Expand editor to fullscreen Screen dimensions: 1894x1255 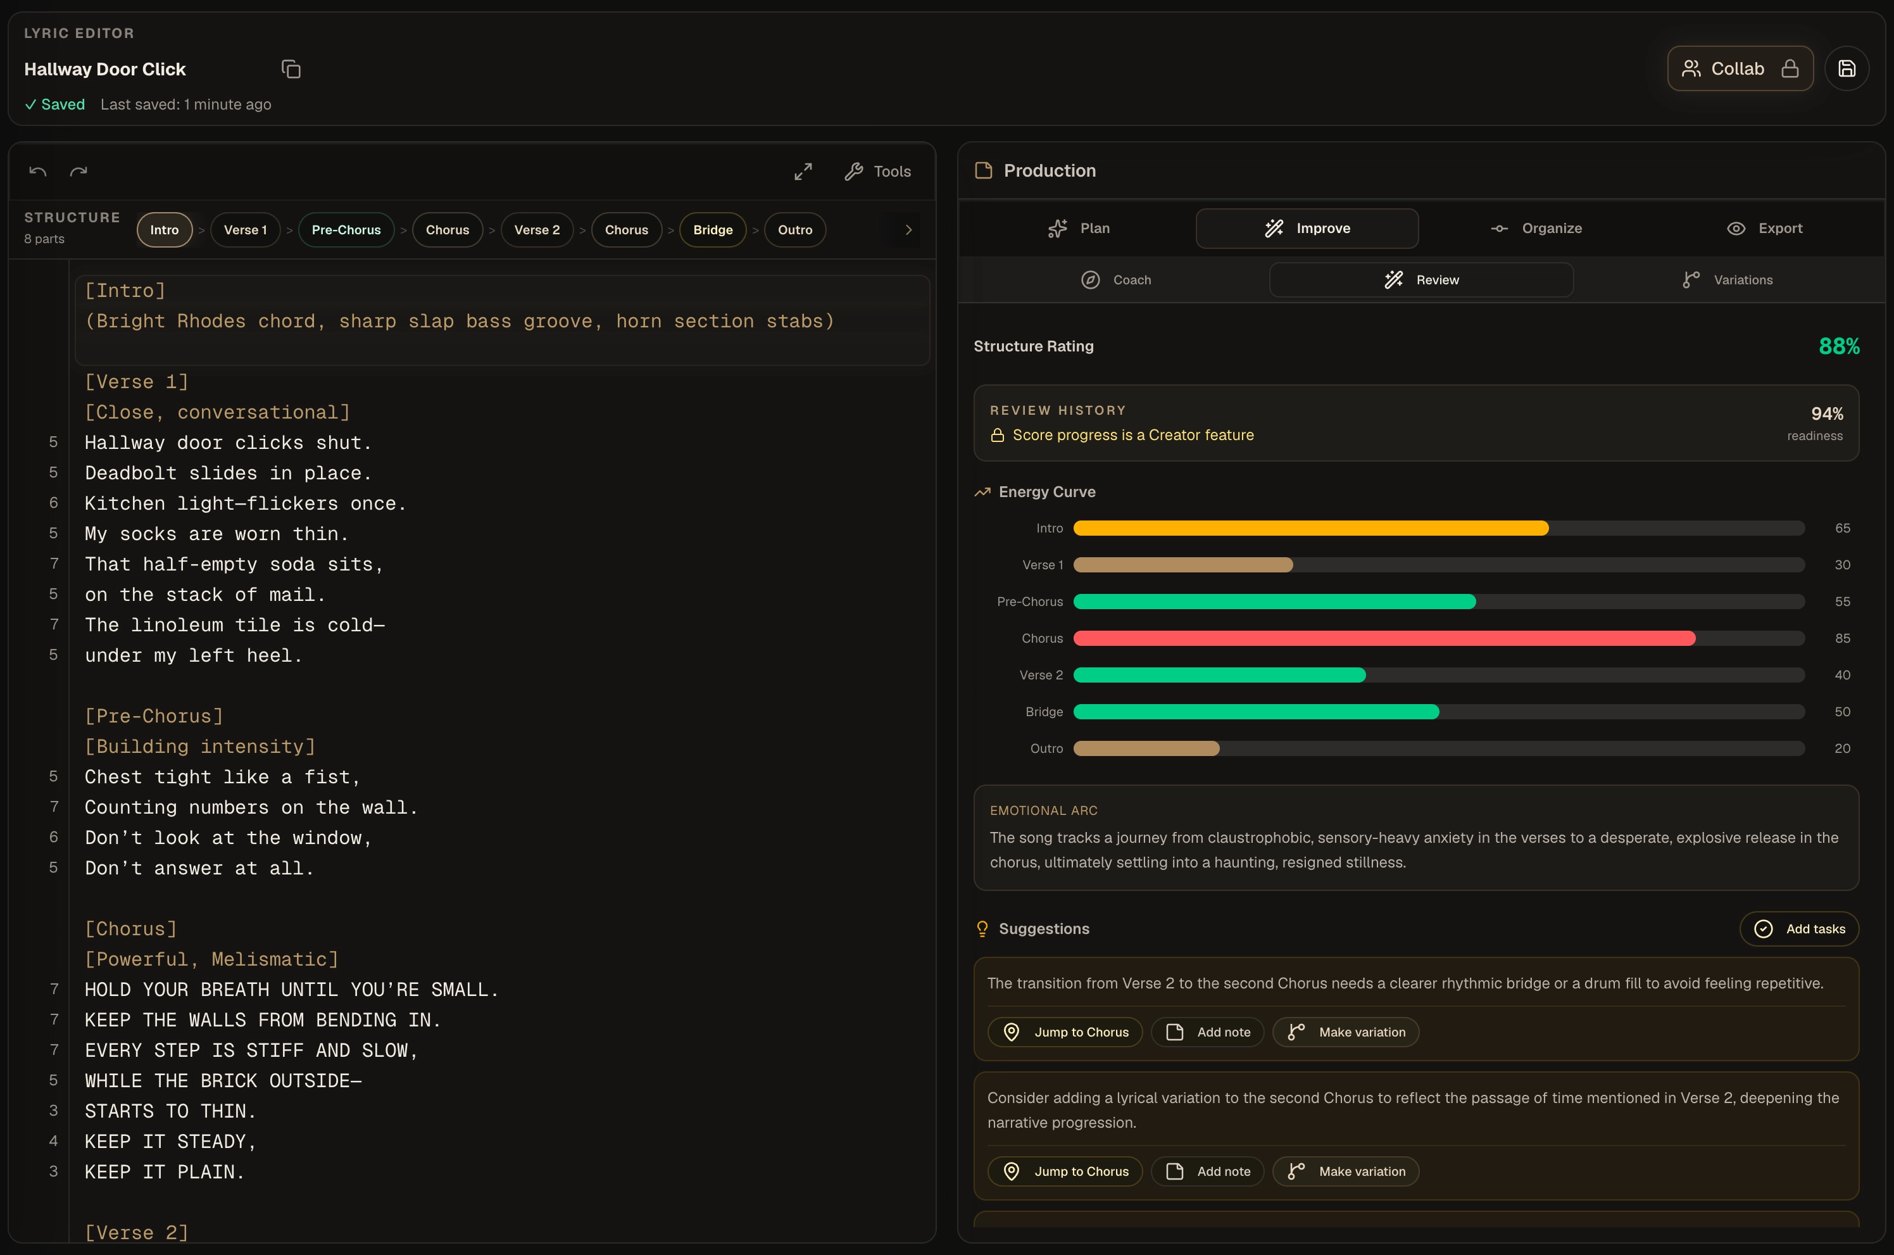tap(803, 172)
